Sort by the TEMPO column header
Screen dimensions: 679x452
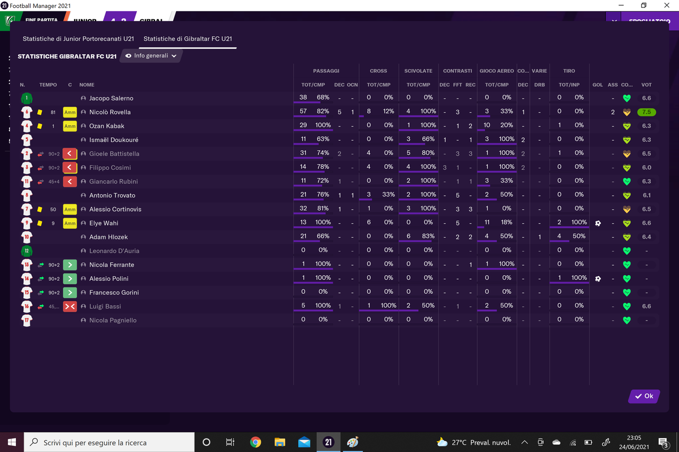point(48,85)
